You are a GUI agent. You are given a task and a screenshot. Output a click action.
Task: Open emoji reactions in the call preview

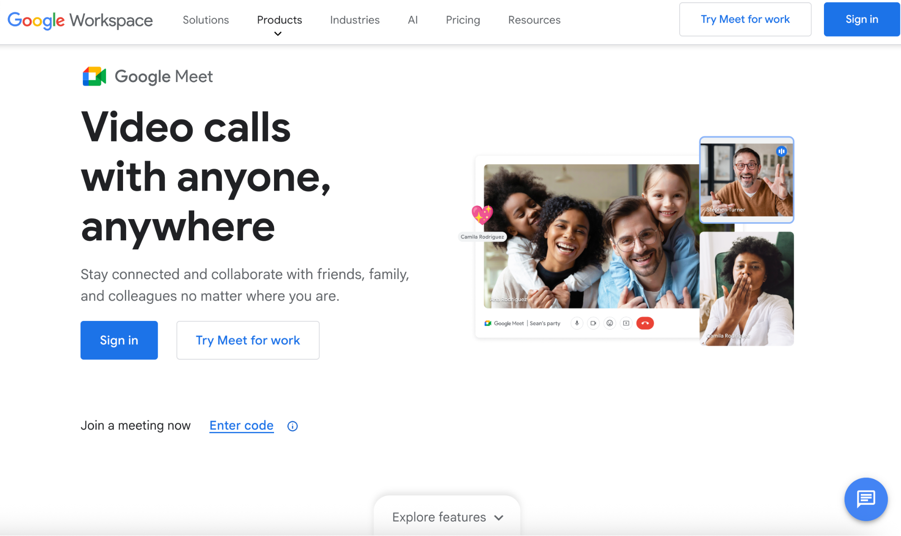coord(609,323)
